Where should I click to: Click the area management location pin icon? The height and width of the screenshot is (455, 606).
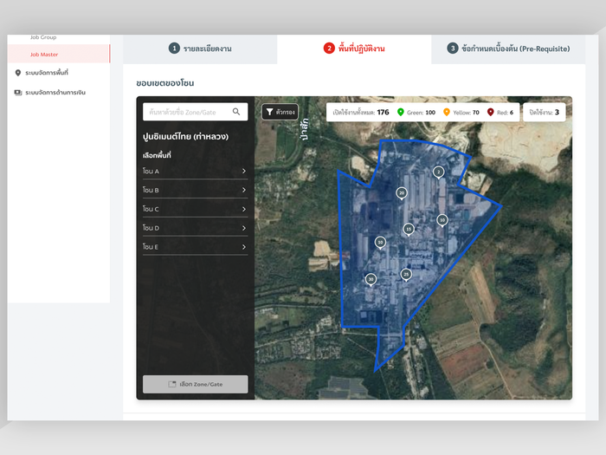click(18, 73)
